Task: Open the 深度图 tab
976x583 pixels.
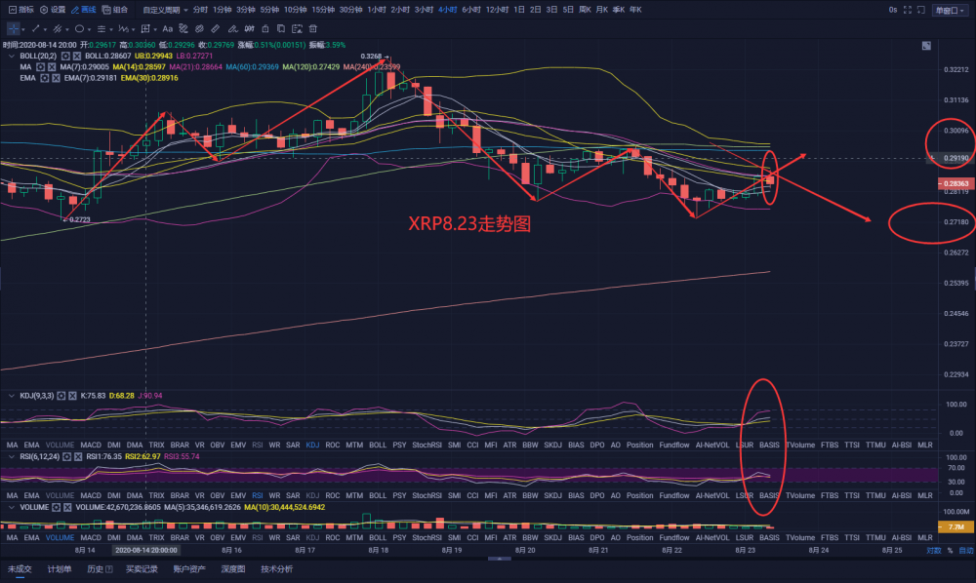Action: 233,569
